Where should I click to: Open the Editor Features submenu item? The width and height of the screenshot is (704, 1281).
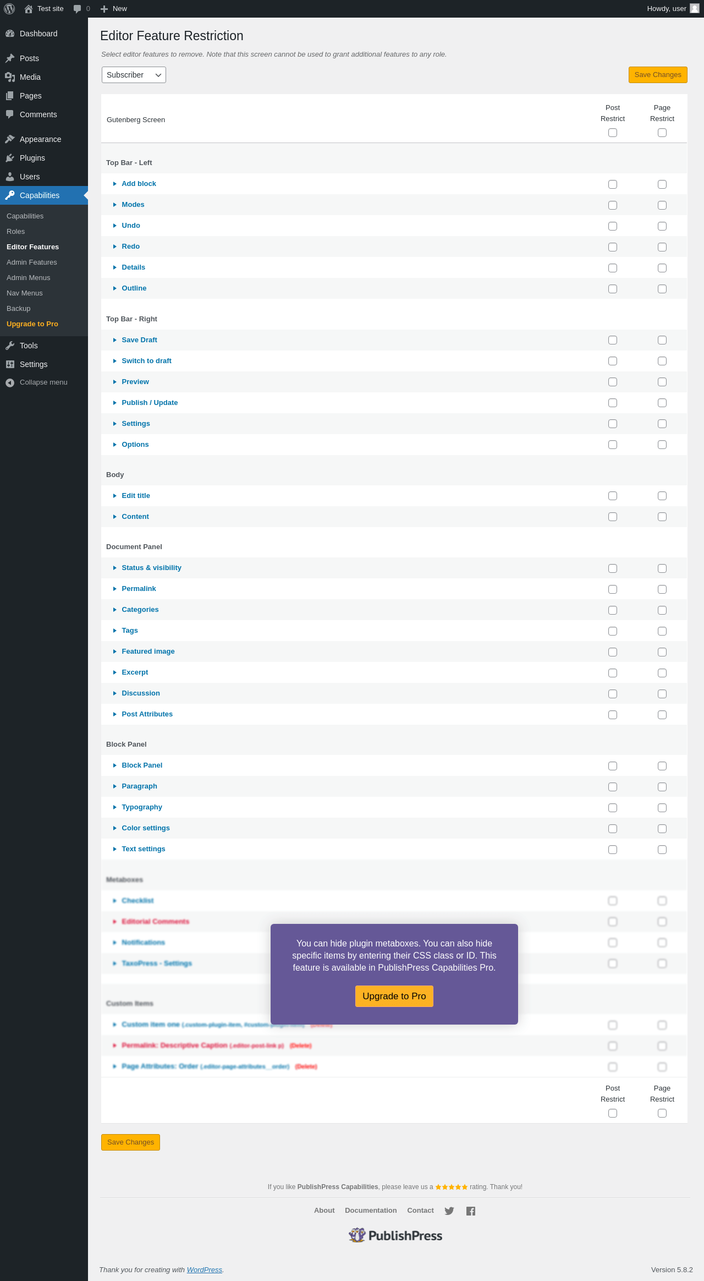click(x=32, y=247)
